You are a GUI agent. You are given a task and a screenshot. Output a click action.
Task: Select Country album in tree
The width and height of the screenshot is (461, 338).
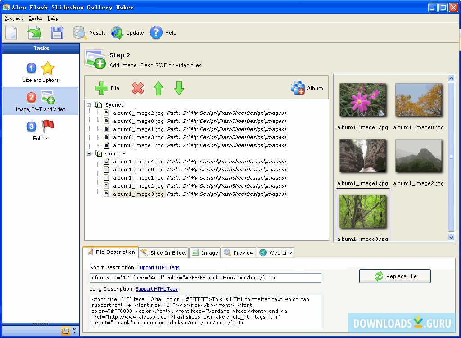pos(115,153)
